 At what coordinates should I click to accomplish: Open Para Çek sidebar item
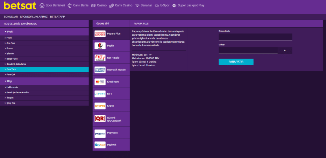(x=44, y=75)
